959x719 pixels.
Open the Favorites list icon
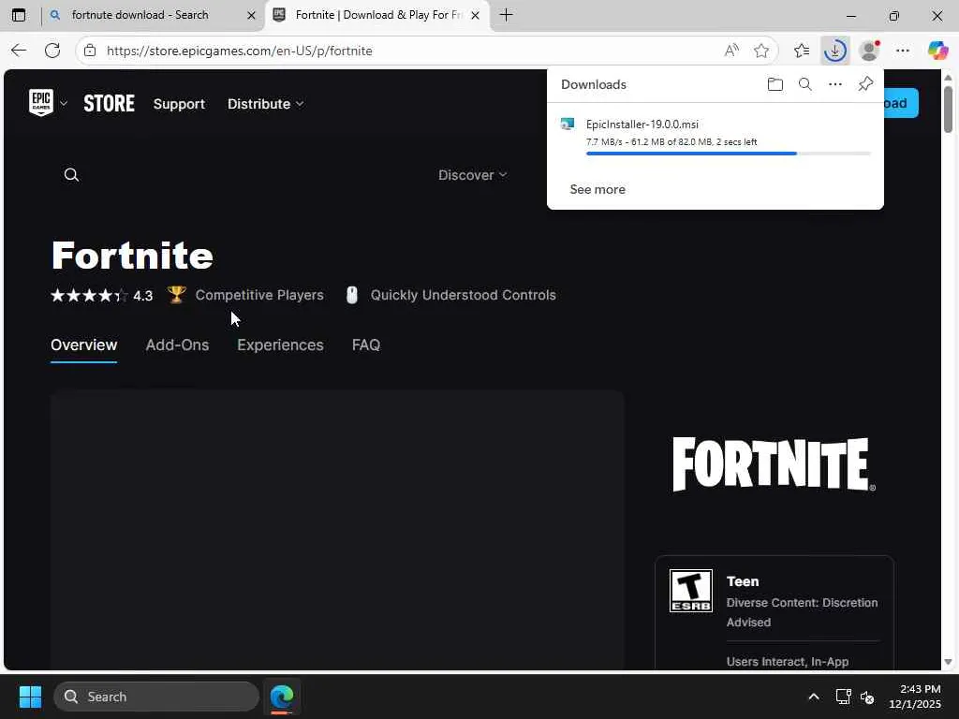pos(802,51)
